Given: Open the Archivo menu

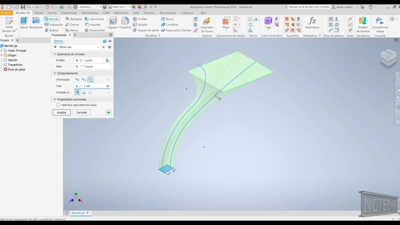Looking at the screenshot, I should [6, 13].
